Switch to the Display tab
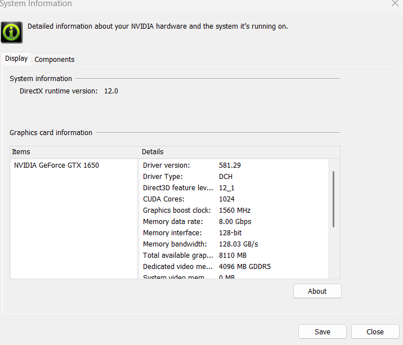 pos(16,59)
